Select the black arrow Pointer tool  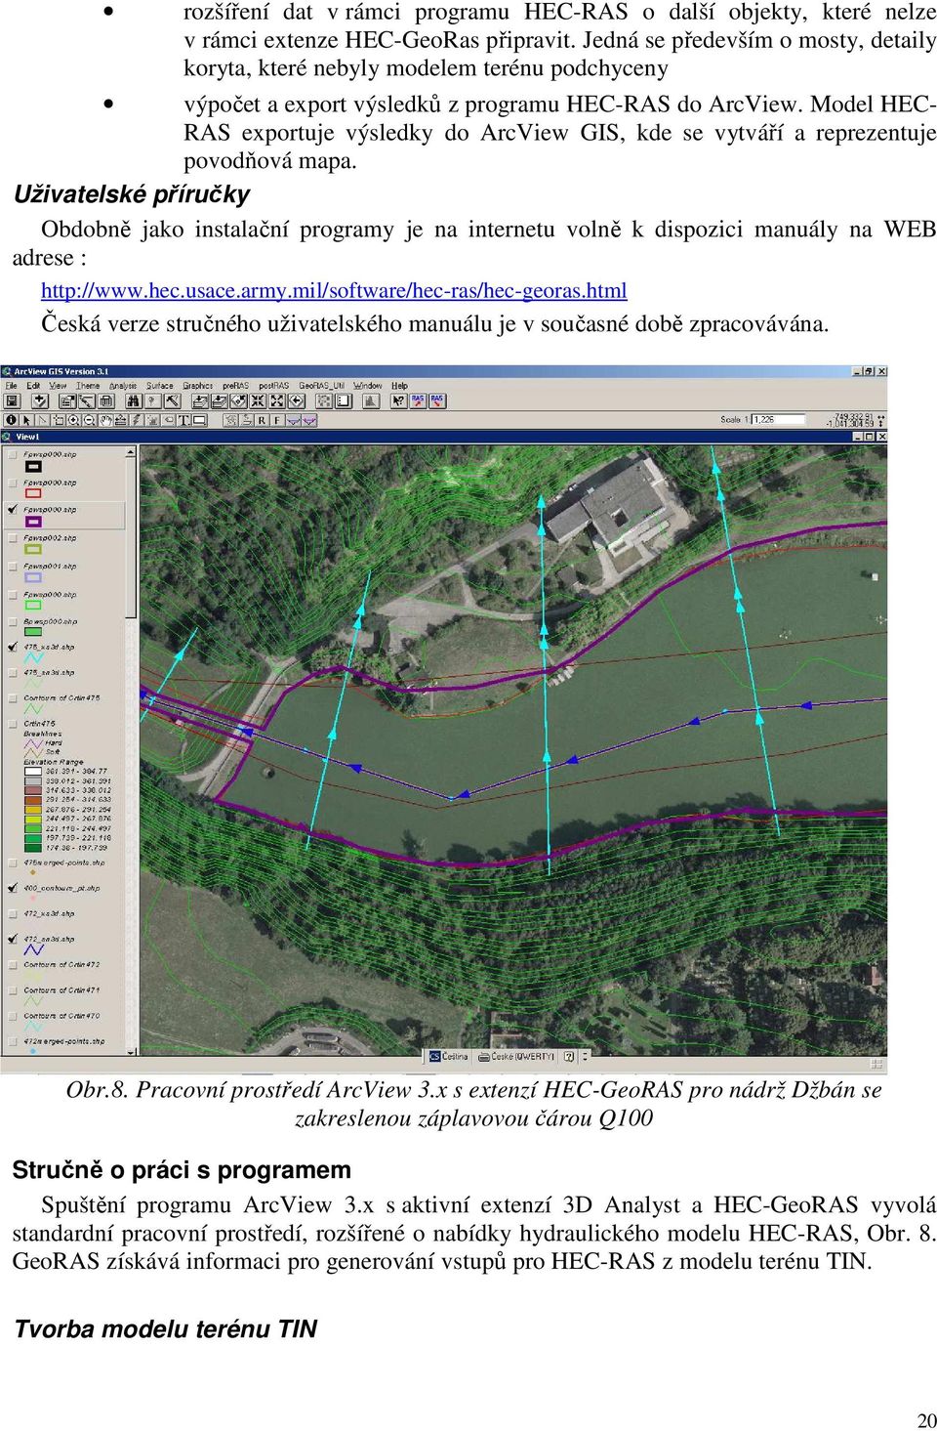(x=26, y=420)
